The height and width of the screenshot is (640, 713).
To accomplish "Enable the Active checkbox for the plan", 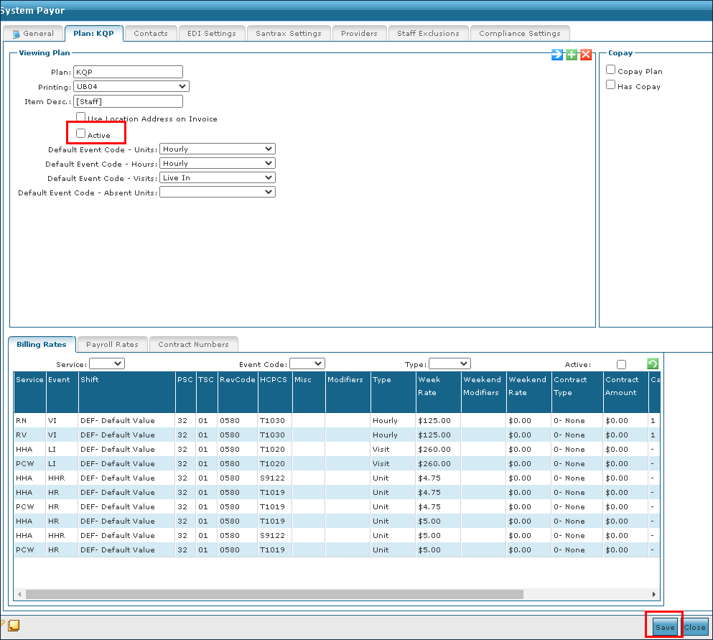I will 81,134.
